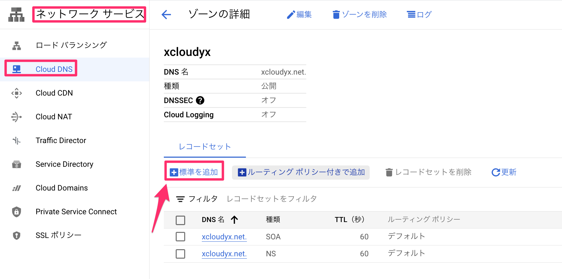Open the xcloudyx.net. SOA record link
This screenshot has width=562, height=279.
click(x=224, y=236)
